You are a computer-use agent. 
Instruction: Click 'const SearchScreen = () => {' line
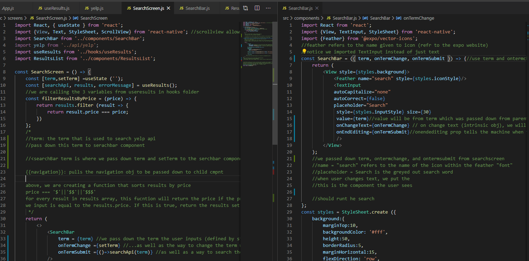(53, 72)
